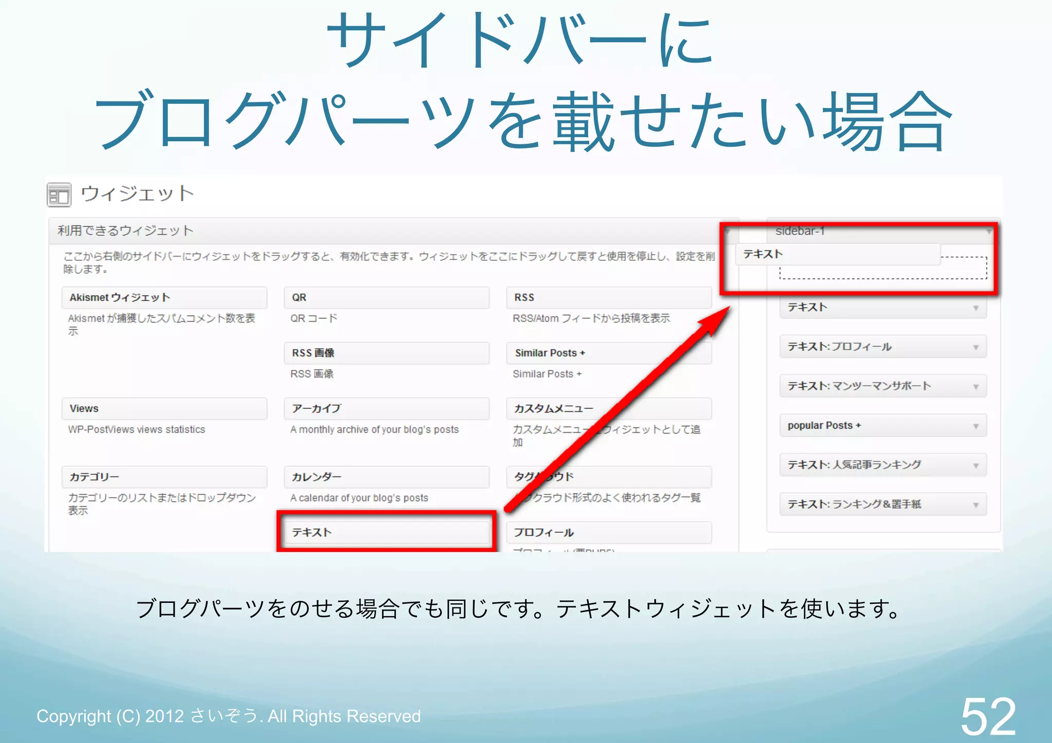Click the 'Similar Posts +' description text
The height and width of the screenshot is (743, 1052).
tap(547, 374)
